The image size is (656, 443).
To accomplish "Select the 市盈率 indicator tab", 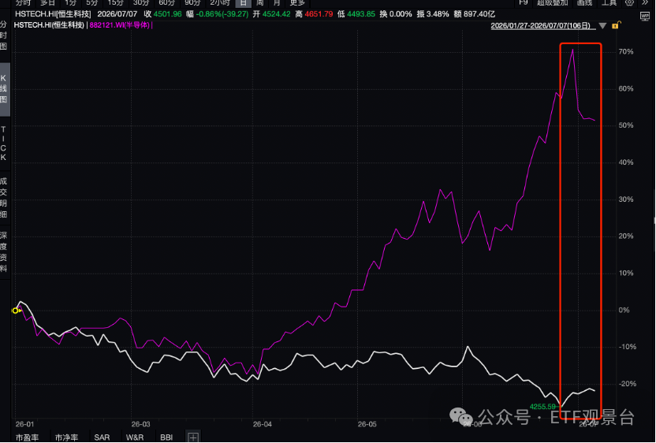I will [x=27, y=437].
